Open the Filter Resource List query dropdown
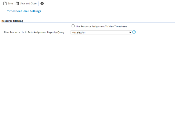This screenshot has width=177, height=132. pyautogui.click(x=101, y=32)
